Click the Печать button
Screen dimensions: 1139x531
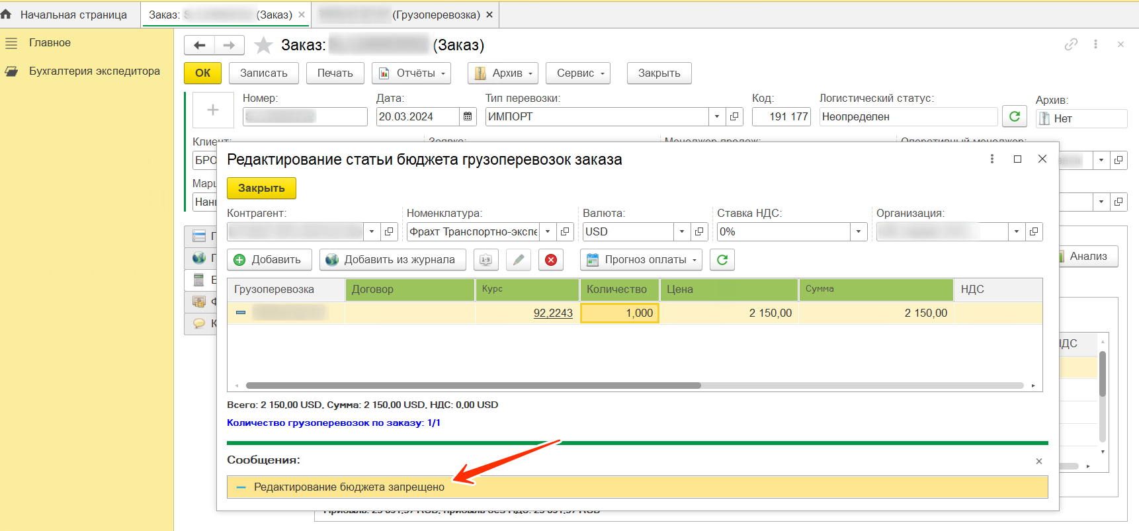pyautogui.click(x=335, y=73)
